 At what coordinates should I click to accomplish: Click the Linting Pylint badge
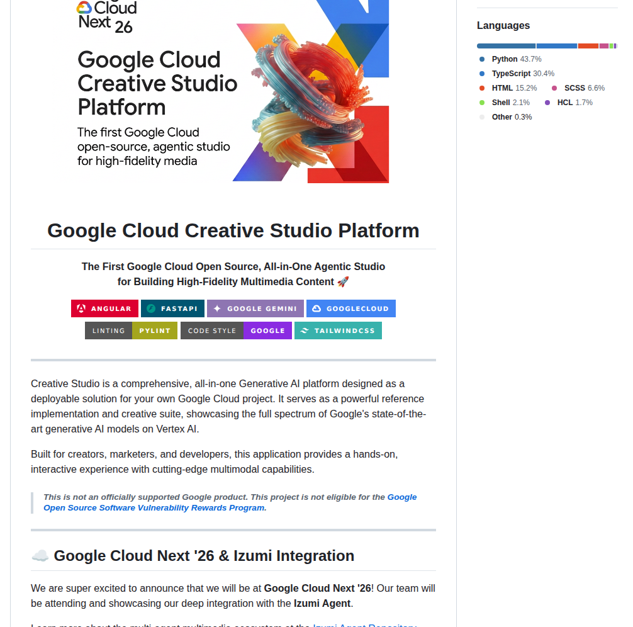(x=131, y=330)
